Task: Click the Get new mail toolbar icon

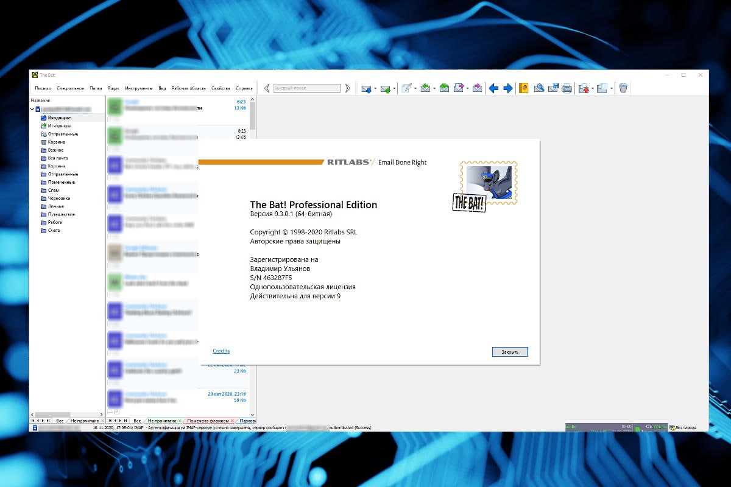Action: click(366, 88)
